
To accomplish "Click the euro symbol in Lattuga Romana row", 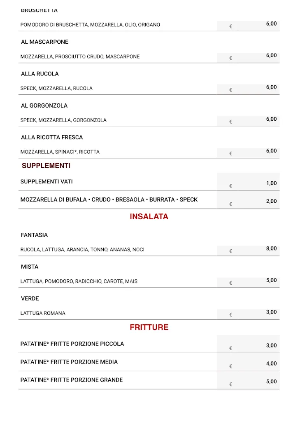I will [x=230, y=315].
